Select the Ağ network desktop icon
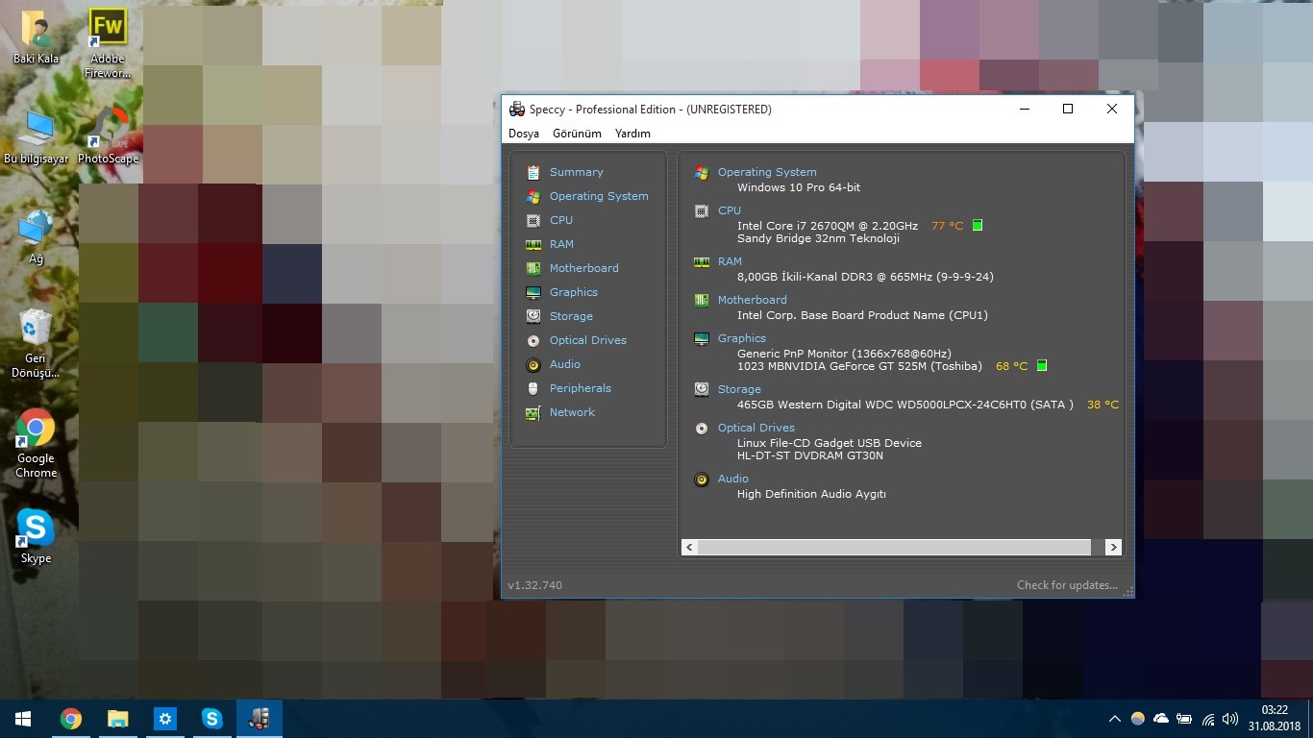 coord(36,236)
